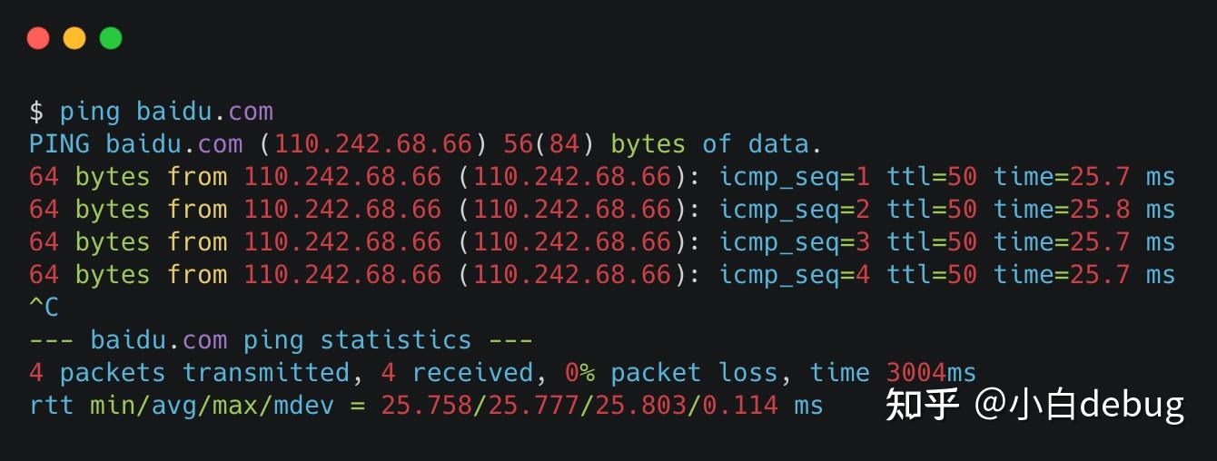Screen dimensions: 1217x461
Task: Click the green maximize window button
Action: (111, 38)
